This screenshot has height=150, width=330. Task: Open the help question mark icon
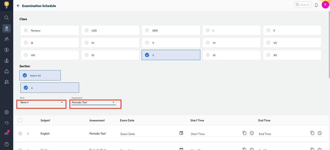pyautogui.click(x=7, y=144)
